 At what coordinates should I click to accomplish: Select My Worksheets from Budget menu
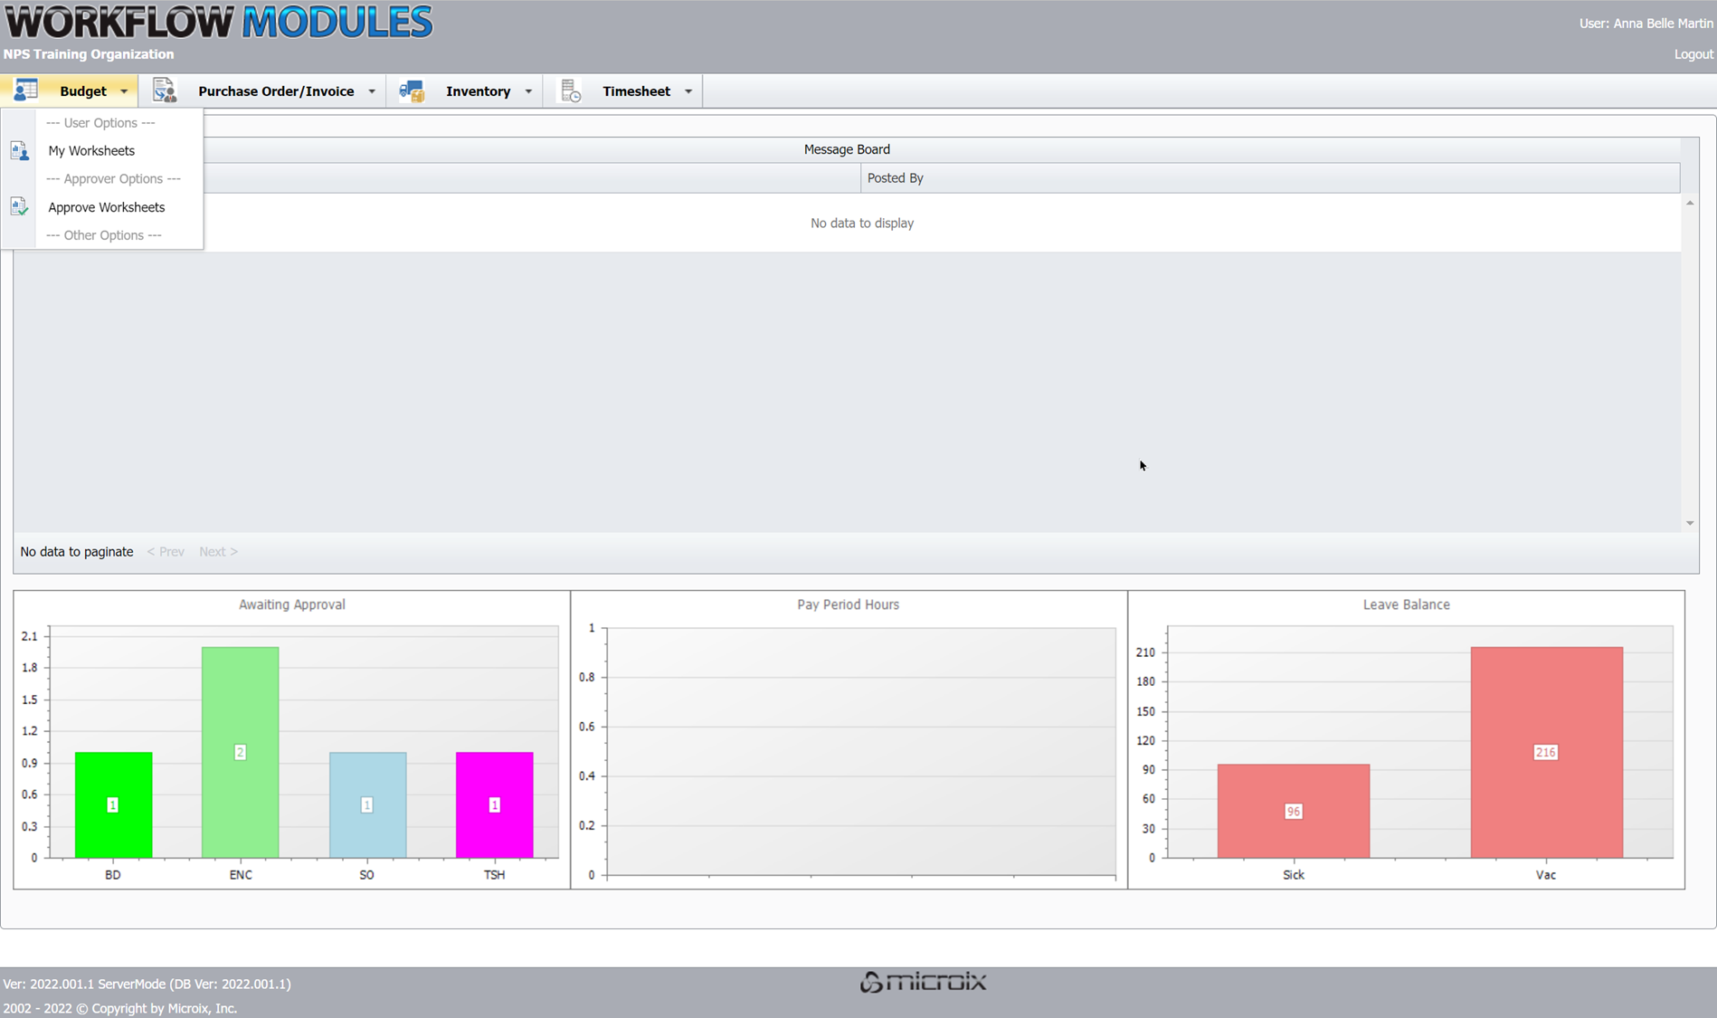(91, 151)
